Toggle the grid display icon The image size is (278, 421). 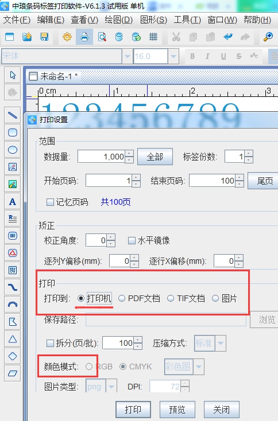(153, 37)
